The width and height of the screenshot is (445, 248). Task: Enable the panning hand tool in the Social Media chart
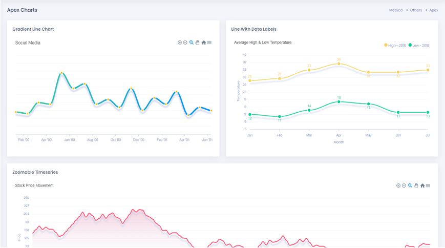[x=198, y=43]
